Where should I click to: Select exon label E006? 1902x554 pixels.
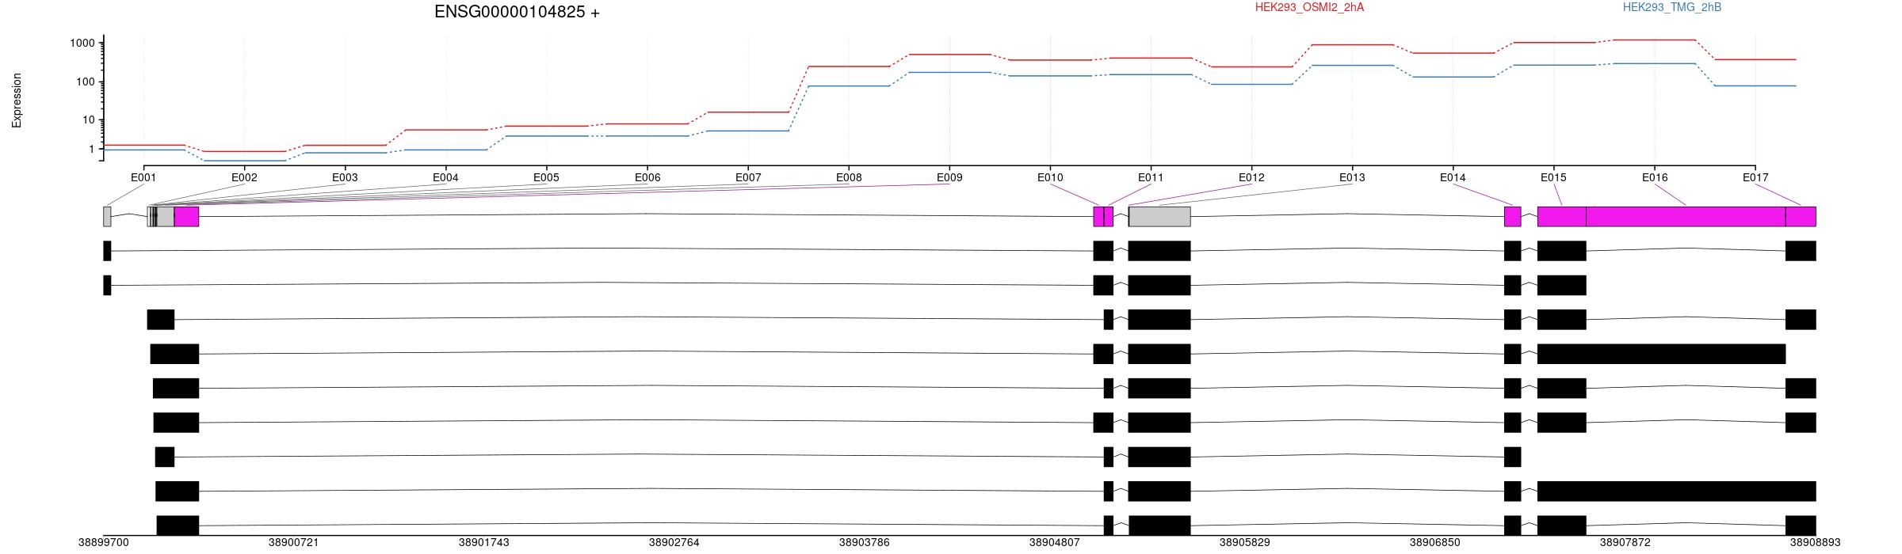(647, 177)
